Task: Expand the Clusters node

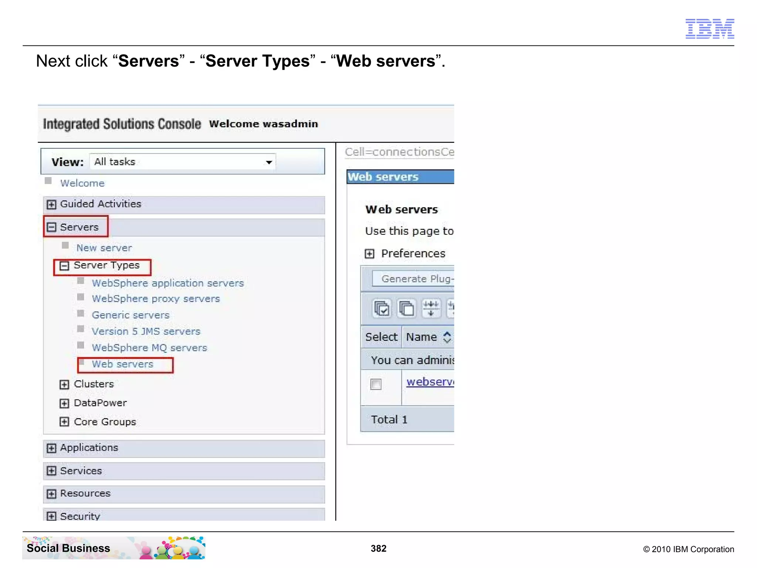Action: pyautogui.click(x=64, y=385)
